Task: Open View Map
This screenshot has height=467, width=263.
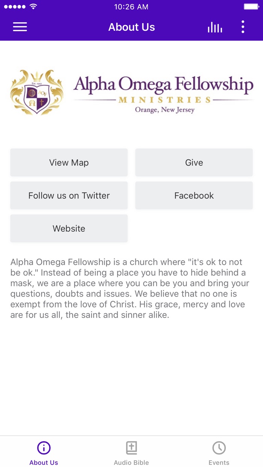Action: tap(69, 162)
